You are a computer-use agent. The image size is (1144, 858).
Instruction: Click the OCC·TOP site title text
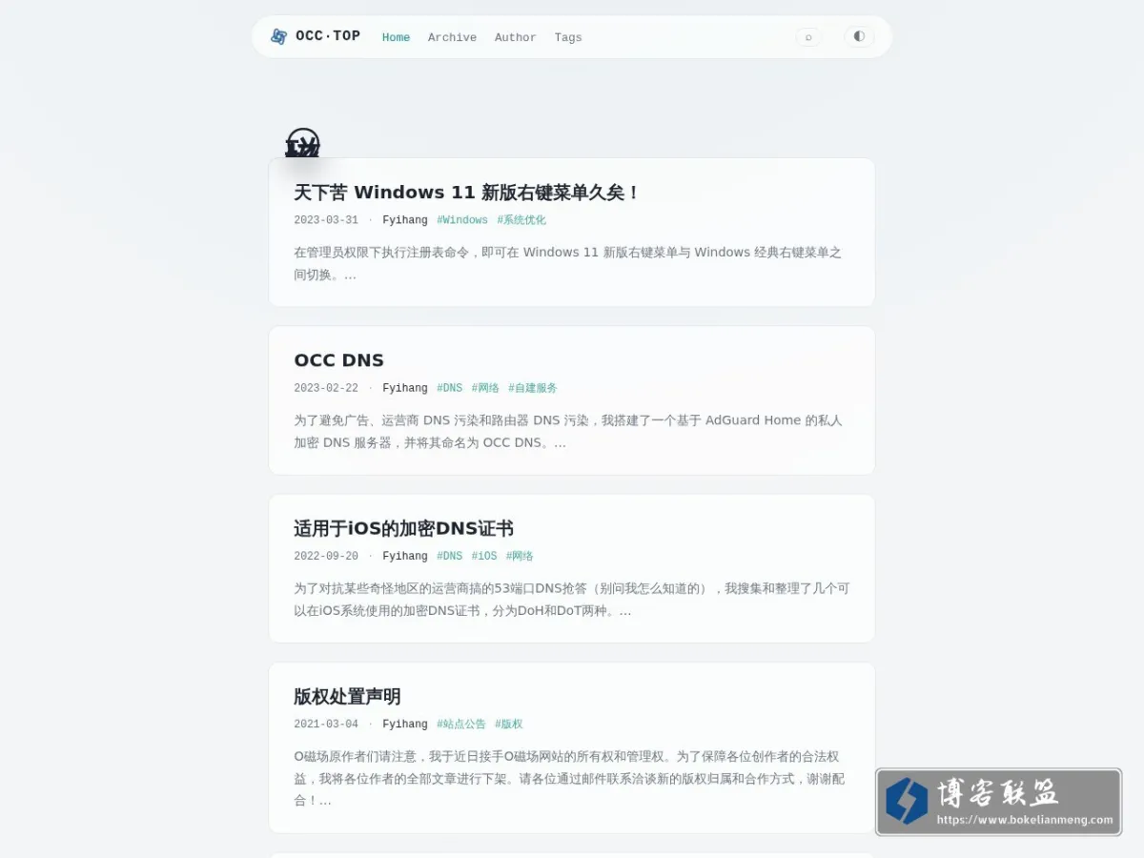(328, 36)
